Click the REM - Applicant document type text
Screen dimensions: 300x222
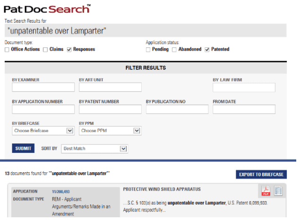81,206
